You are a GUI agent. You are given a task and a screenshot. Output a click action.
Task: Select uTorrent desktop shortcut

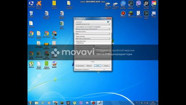coord(31,65)
